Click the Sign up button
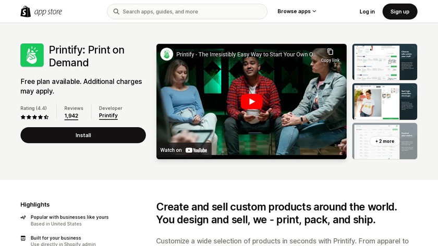This screenshot has width=438, height=246. 400,12
